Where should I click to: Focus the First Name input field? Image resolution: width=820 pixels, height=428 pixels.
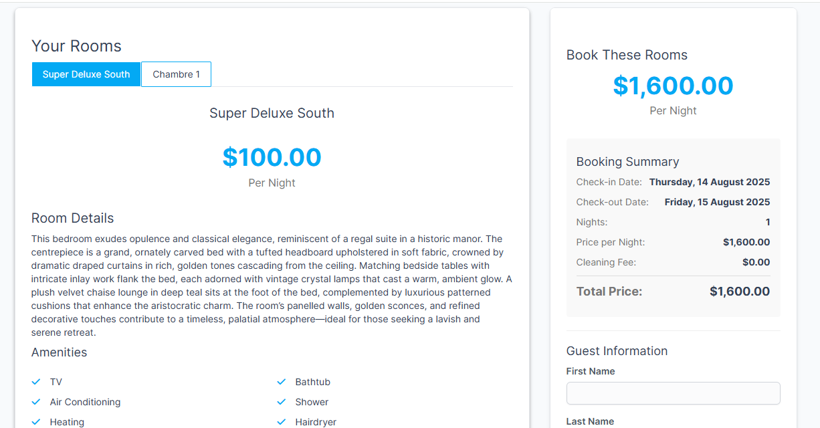point(673,393)
